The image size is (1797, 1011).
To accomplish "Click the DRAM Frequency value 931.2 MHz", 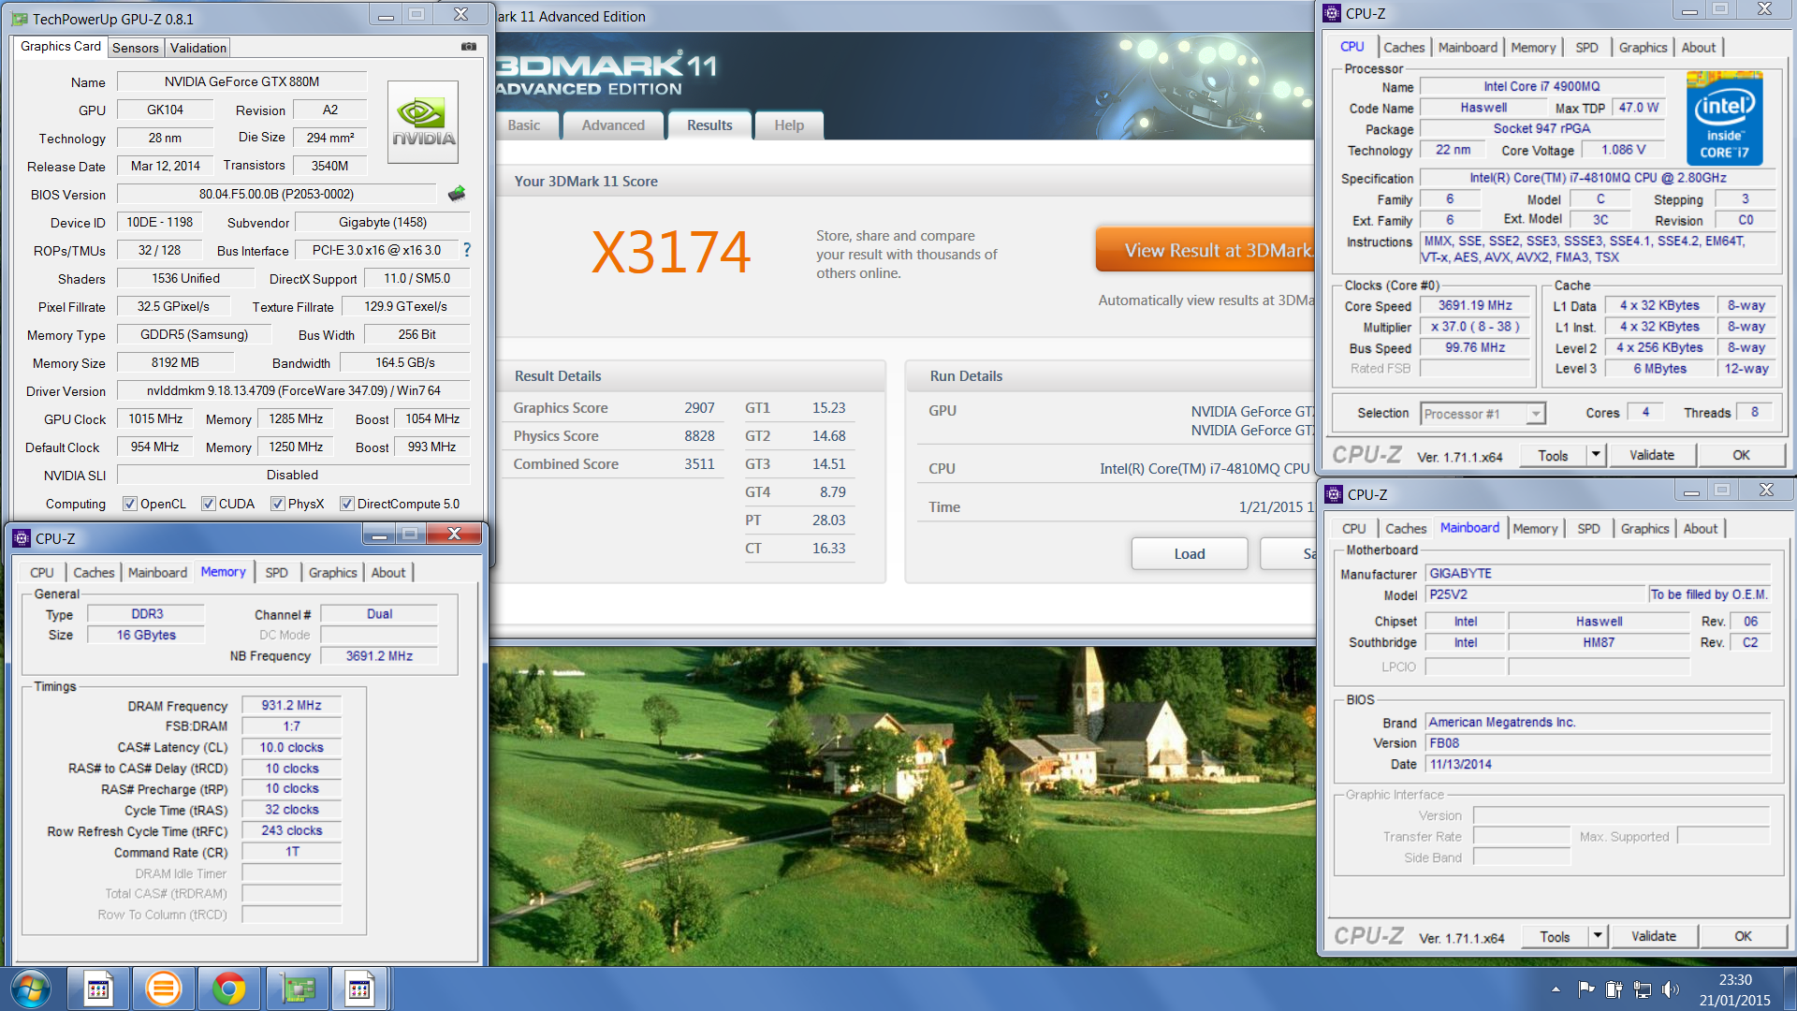I will 291,706.
